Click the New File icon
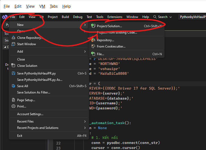This screenshot has width=206, height=150. (x=93, y=54)
